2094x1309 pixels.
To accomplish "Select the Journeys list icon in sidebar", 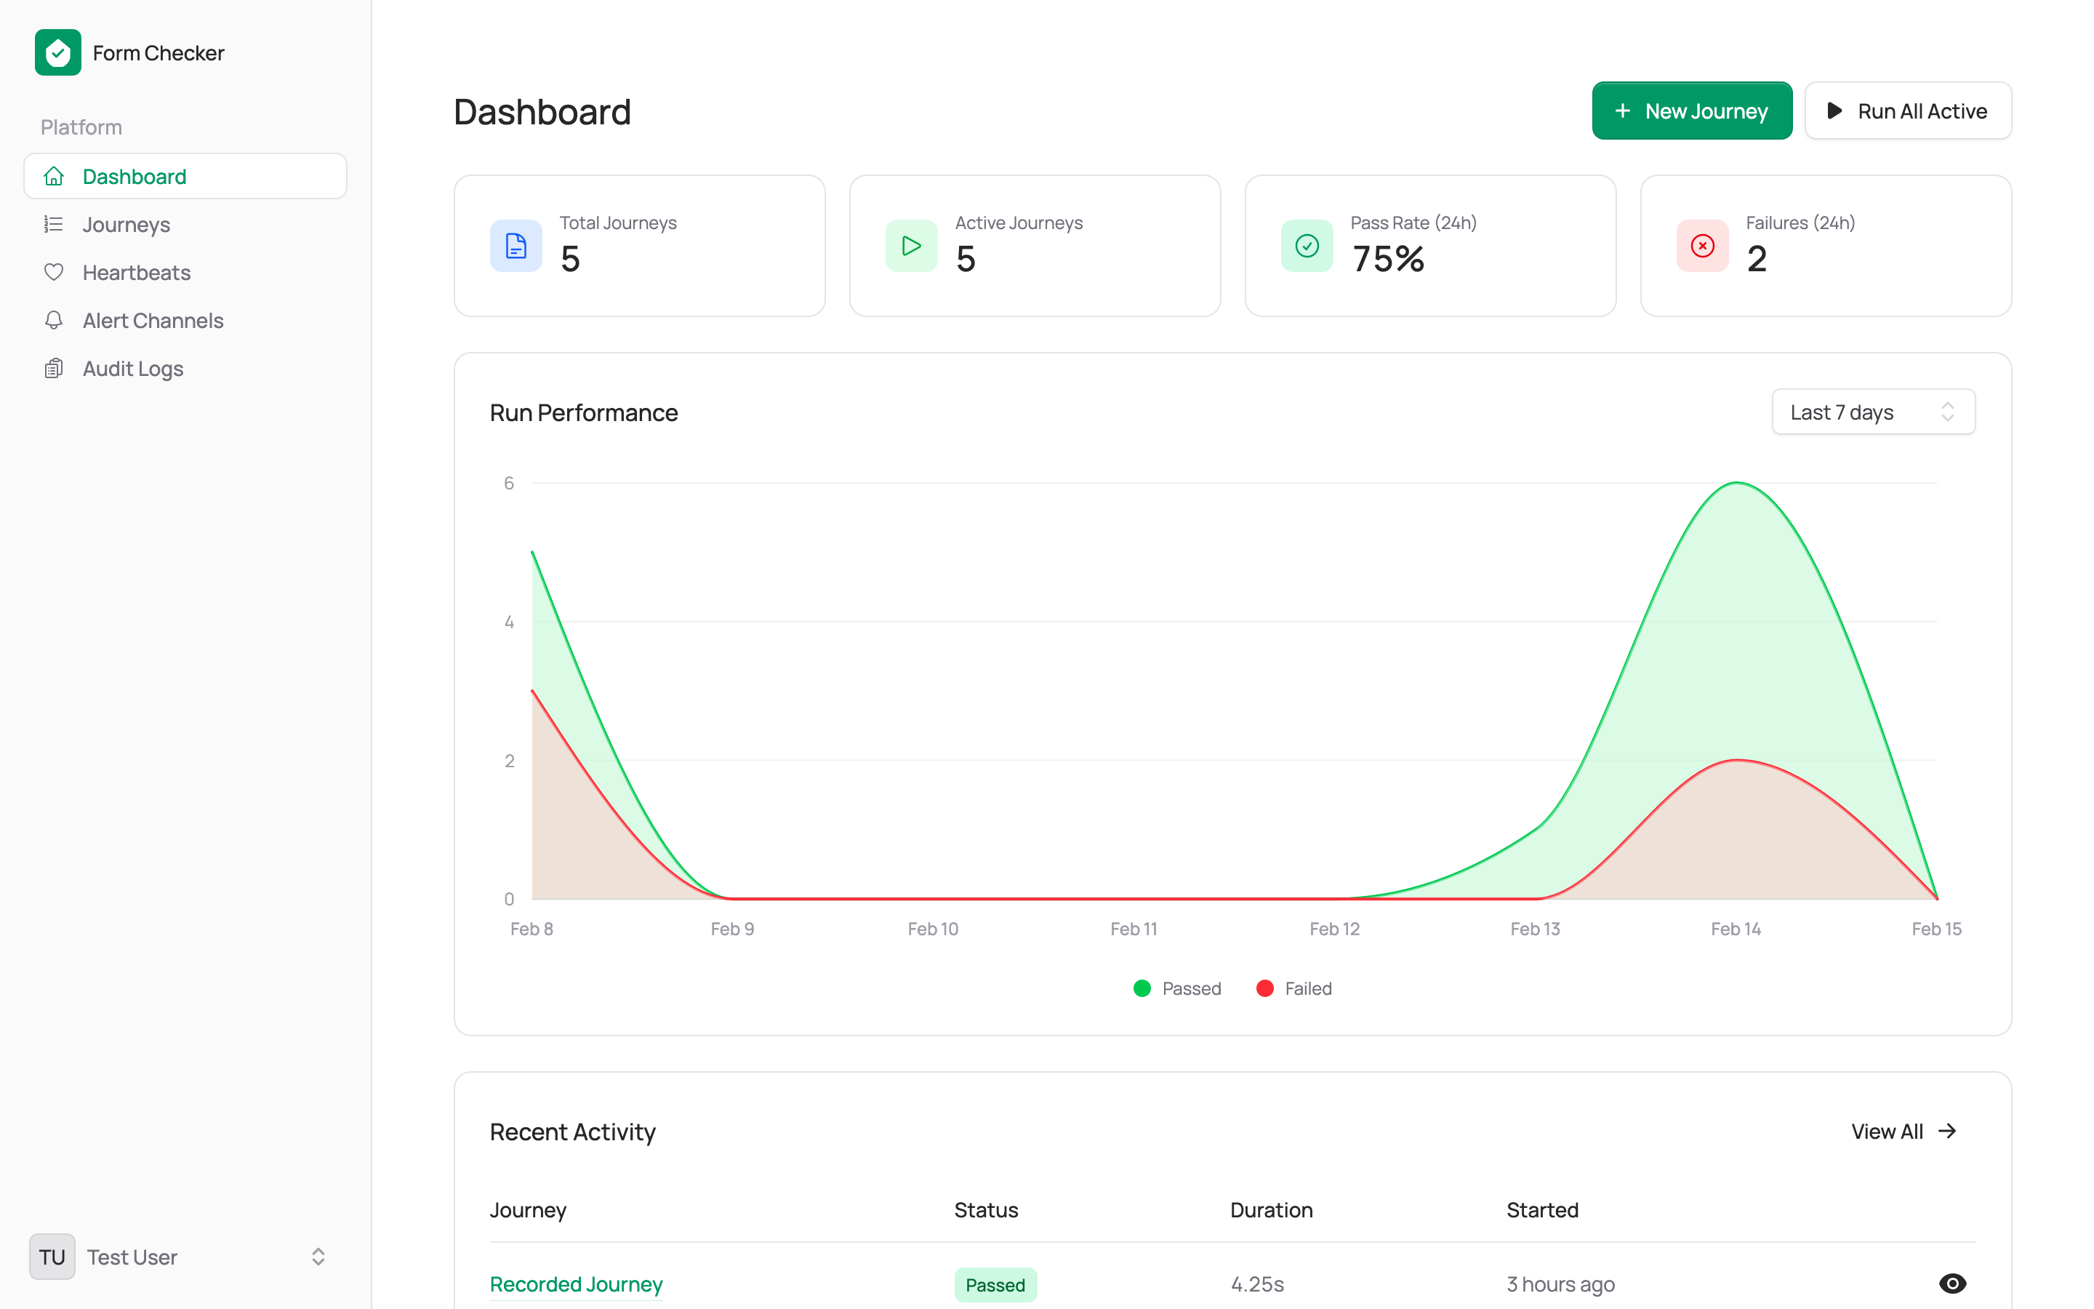I will click(x=54, y=224).
